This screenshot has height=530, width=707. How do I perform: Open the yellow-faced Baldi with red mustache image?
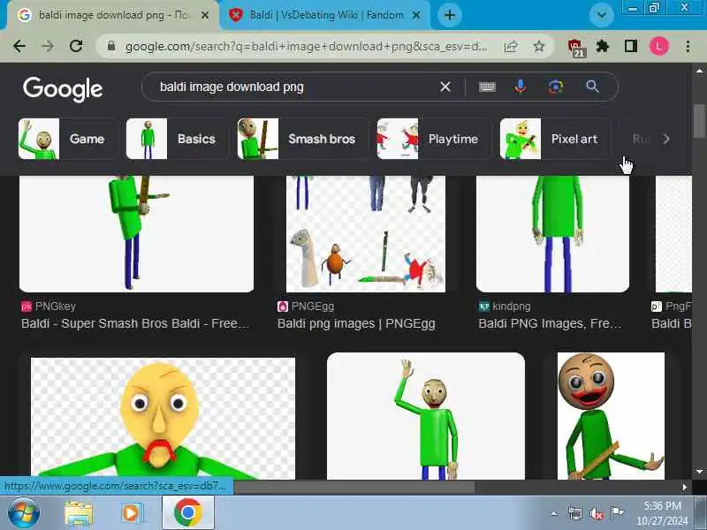[x=163, y=419]
